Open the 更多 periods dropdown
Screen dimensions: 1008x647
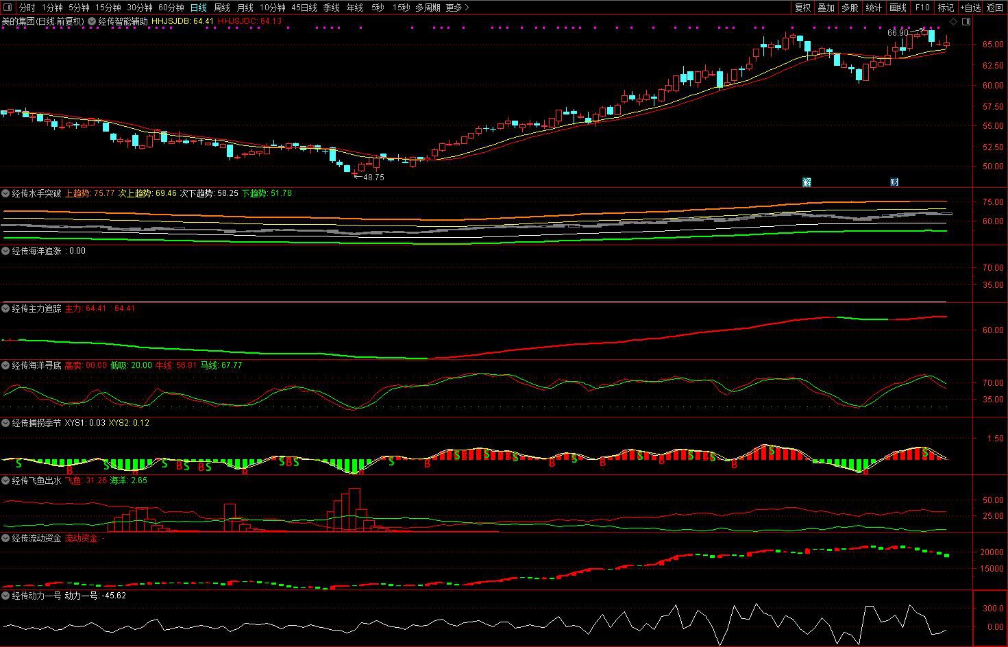tap(457, 8)
